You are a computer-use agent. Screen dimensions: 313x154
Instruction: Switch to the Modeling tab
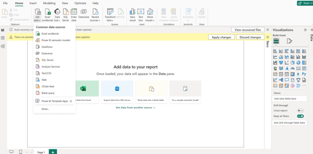49,3
